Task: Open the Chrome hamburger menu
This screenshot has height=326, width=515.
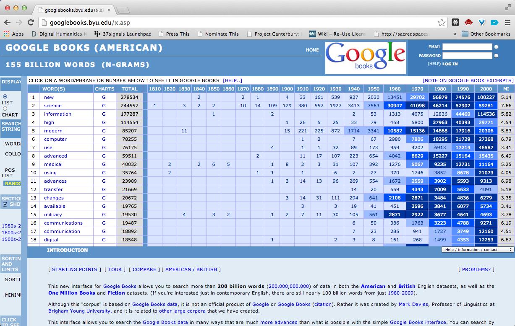Action: (x=507, y=23)
